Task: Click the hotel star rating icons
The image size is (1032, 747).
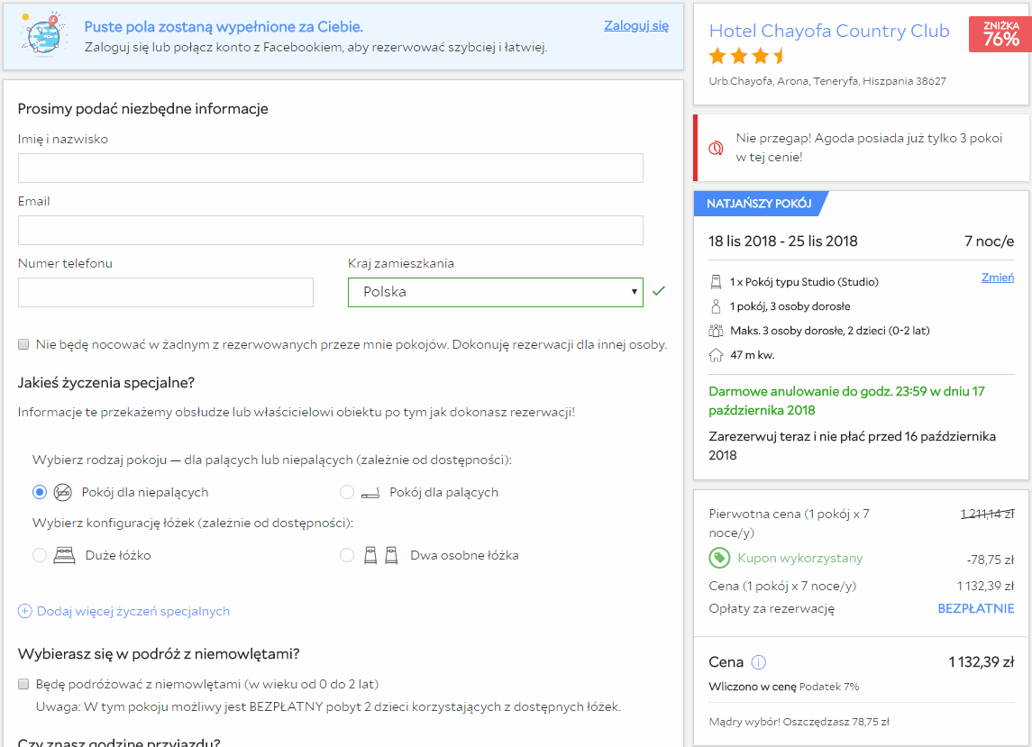Action: 747,57
